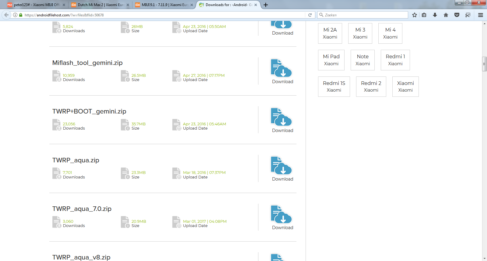Open the TWRP_aqua_7.0.zip file link
This screenshot has height=261, width=487.
point(82,209)
